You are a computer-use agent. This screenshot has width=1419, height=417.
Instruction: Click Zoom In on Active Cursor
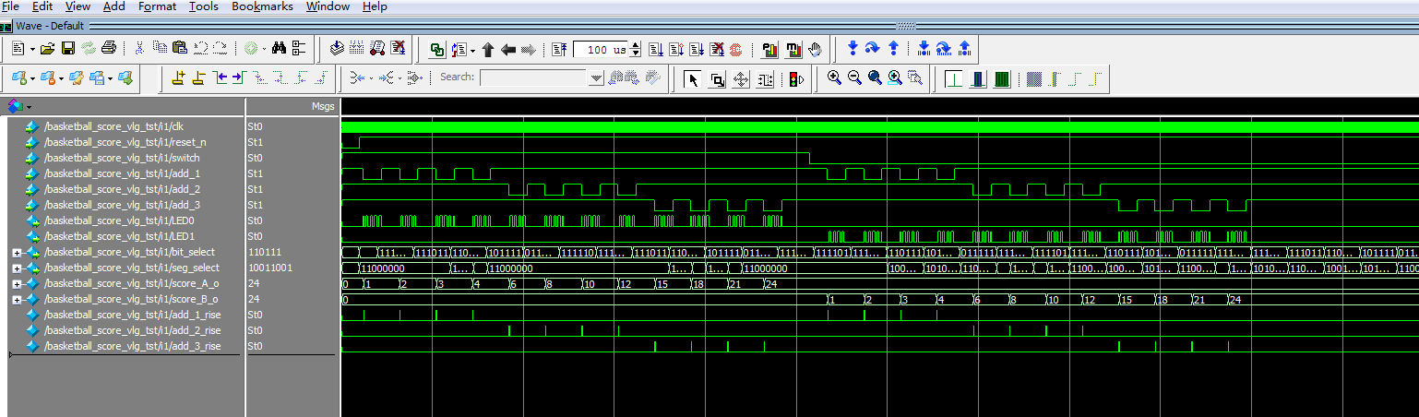tap(895, 78)
